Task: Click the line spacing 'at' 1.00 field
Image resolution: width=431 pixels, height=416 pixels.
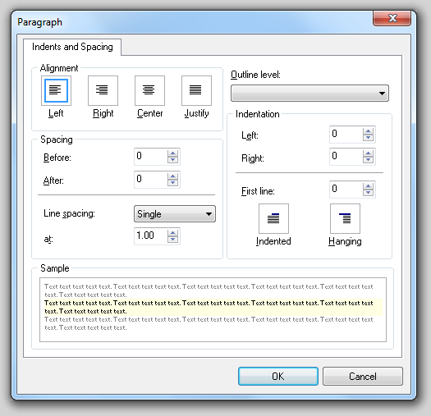Action: pos(151,236)
